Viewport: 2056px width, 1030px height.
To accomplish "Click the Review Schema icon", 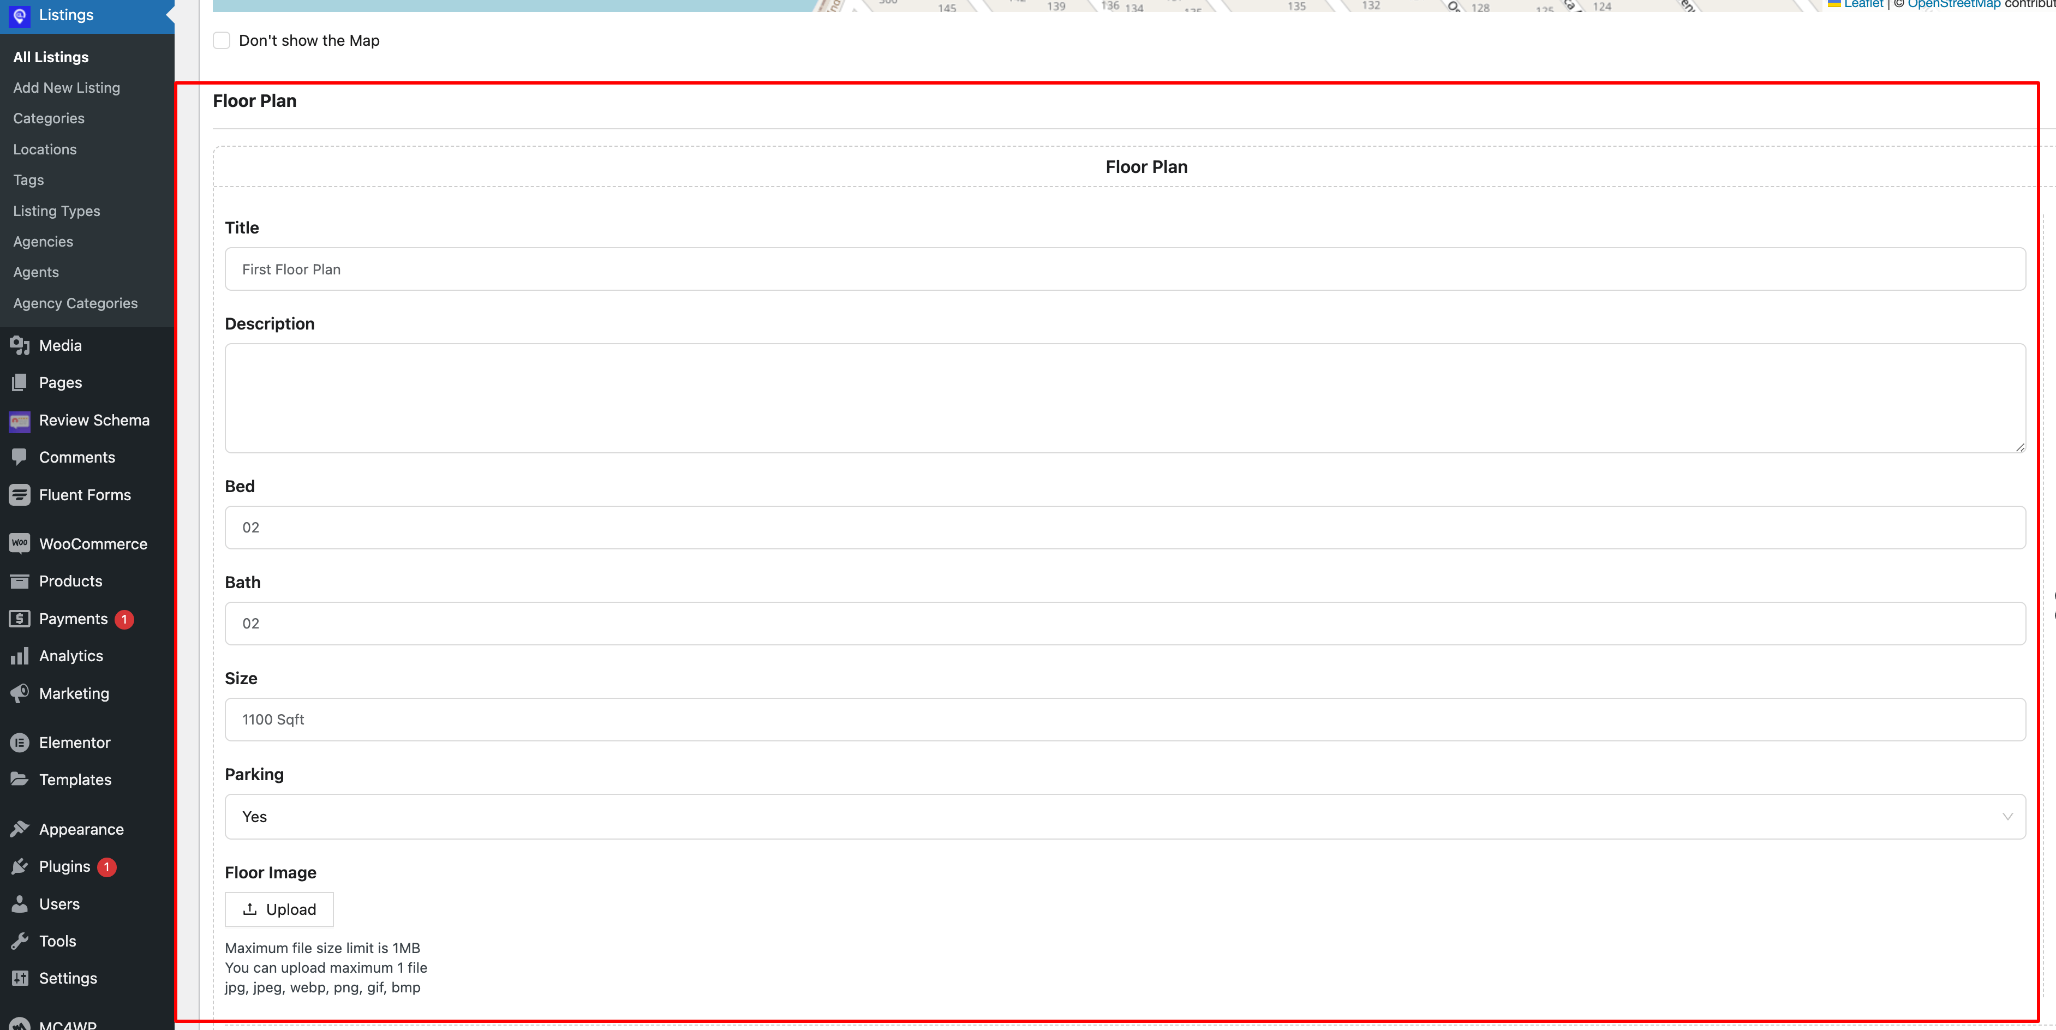I will (x=20, y=421).
